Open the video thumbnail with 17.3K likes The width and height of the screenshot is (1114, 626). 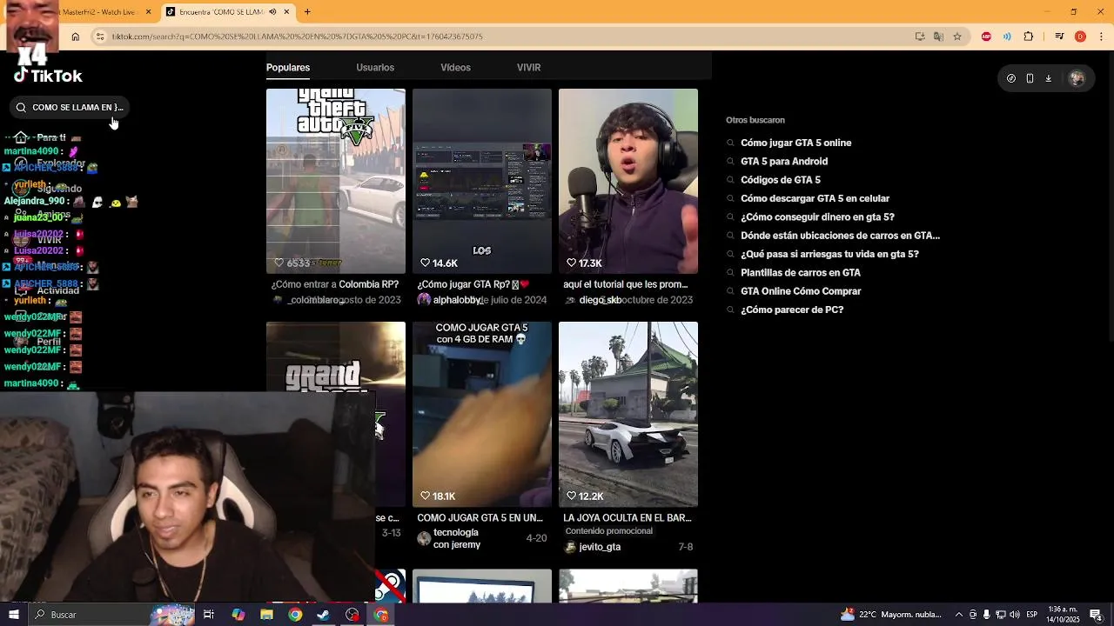[628, 181]
